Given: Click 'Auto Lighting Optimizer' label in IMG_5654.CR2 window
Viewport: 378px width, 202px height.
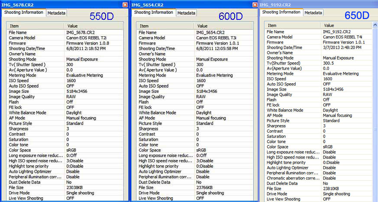Looking at the screenshot, I should pyautogui.click(x=160, y=171).
